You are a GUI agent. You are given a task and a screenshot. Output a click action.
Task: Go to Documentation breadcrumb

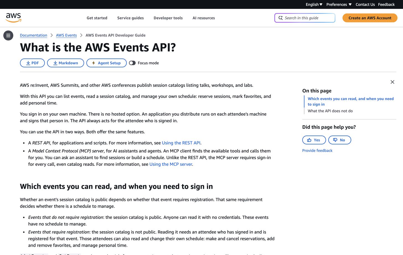pyautogui.click(x=33, y=35)
